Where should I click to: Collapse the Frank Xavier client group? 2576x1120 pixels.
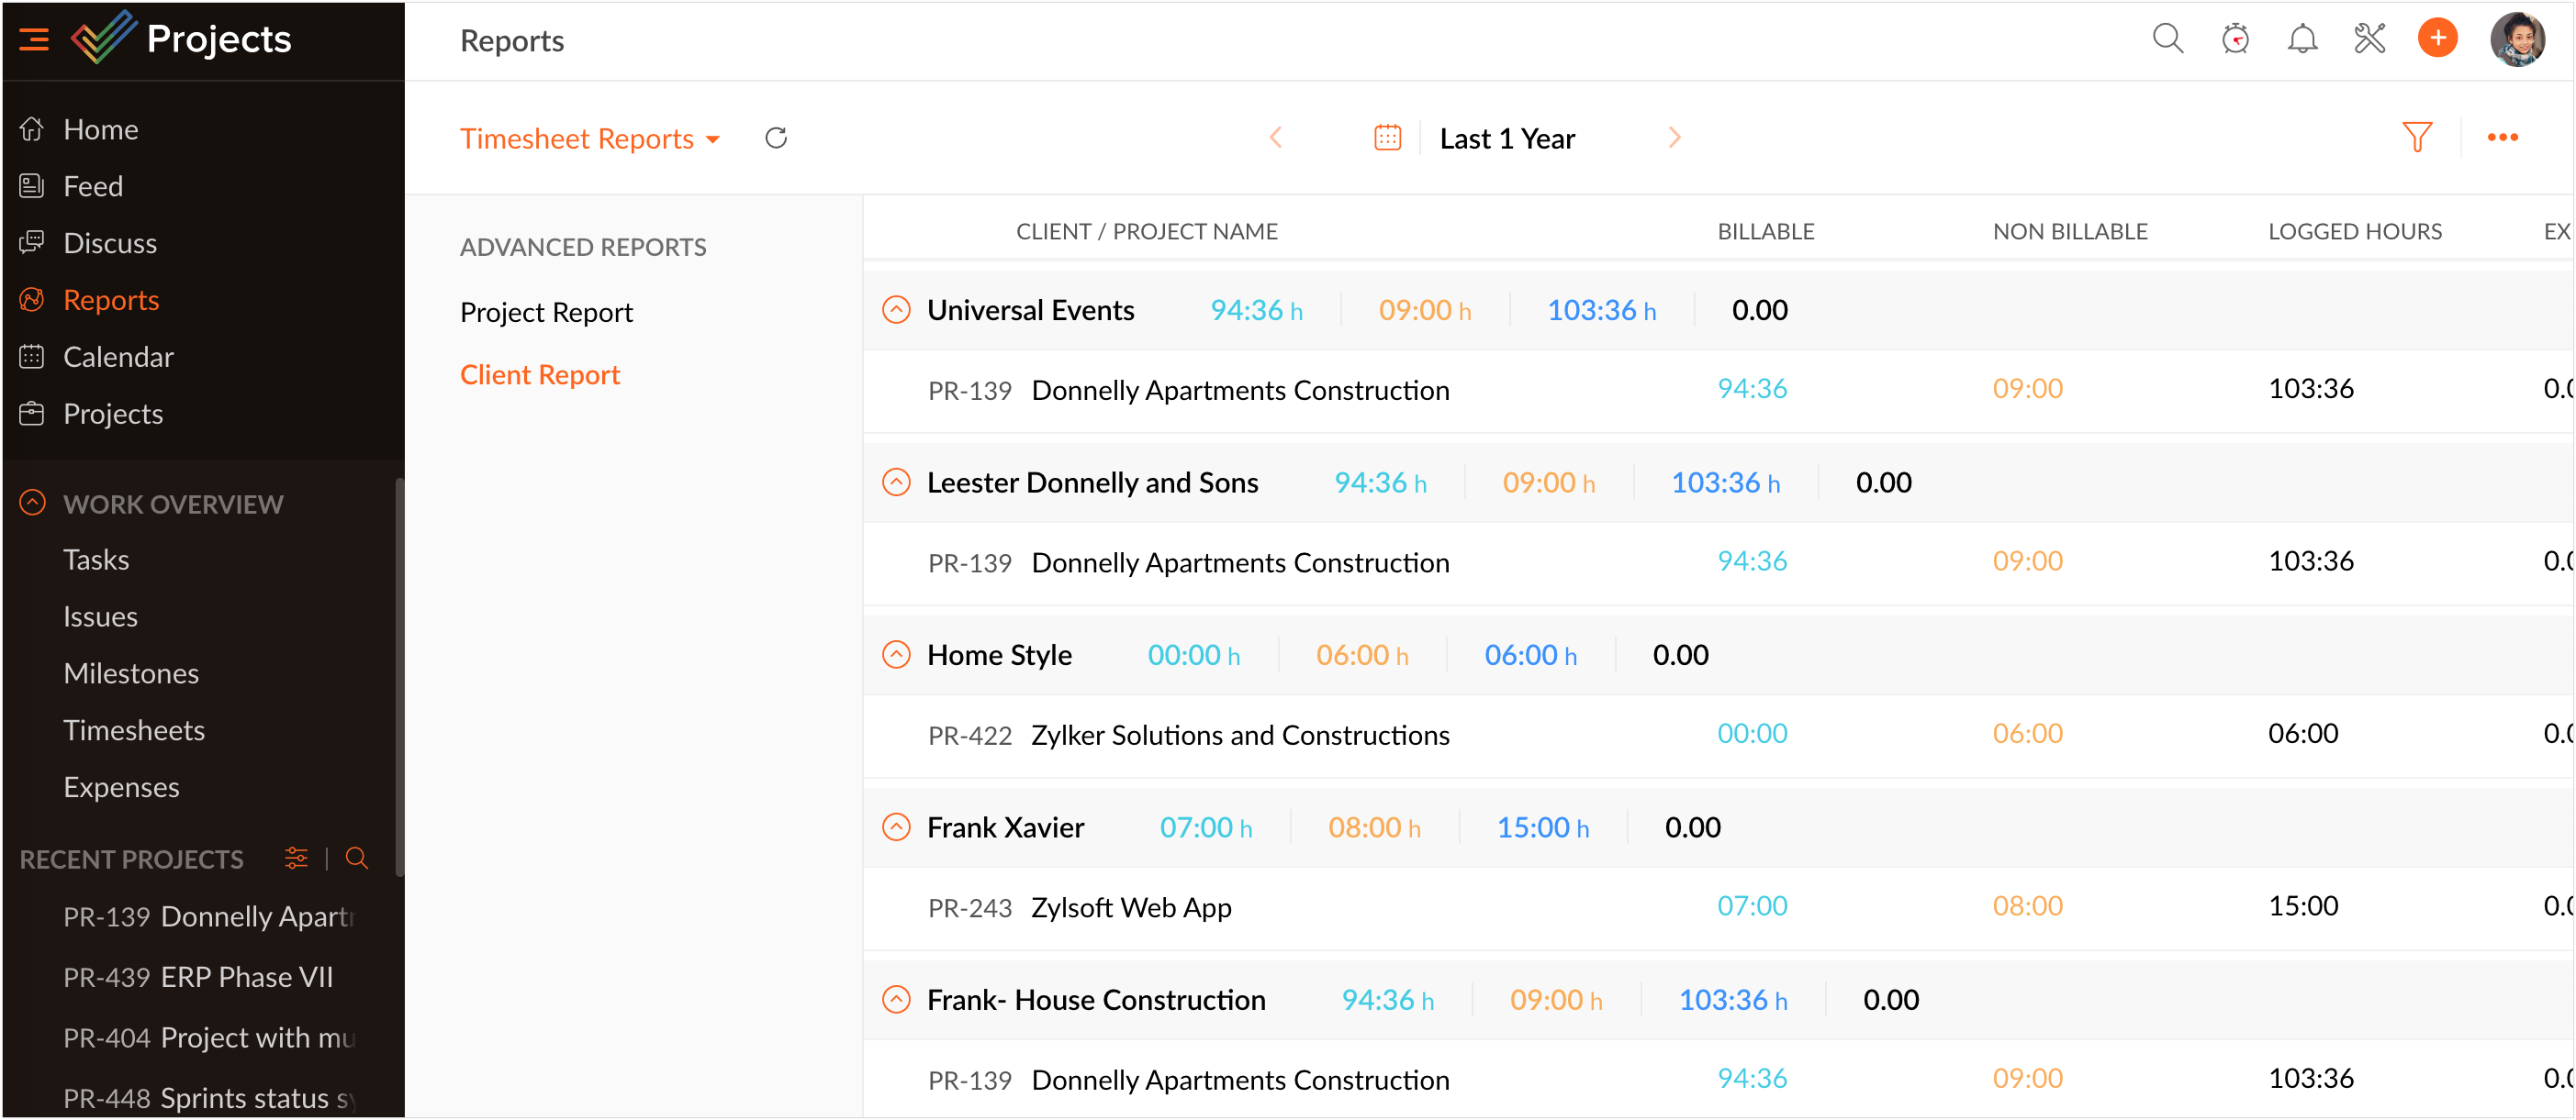click(896, 827)
